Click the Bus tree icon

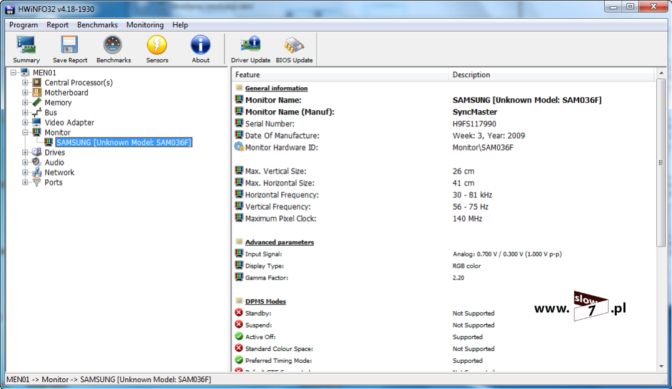click(x=37, y=113)
